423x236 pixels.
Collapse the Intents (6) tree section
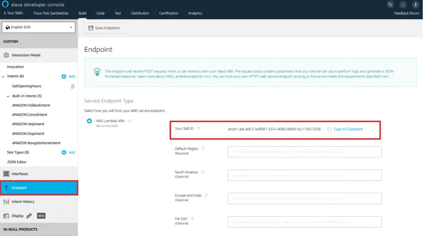coord(3,77)
